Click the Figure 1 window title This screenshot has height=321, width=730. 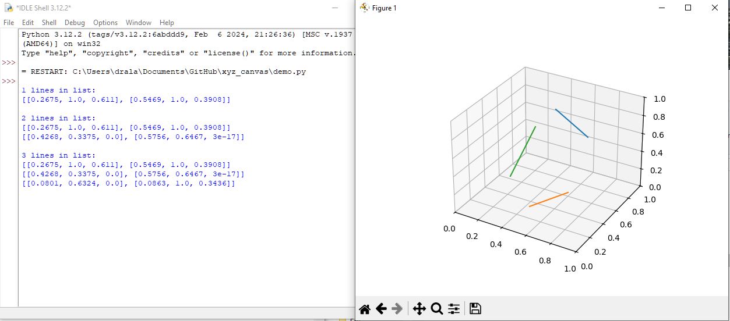[385, 8]
